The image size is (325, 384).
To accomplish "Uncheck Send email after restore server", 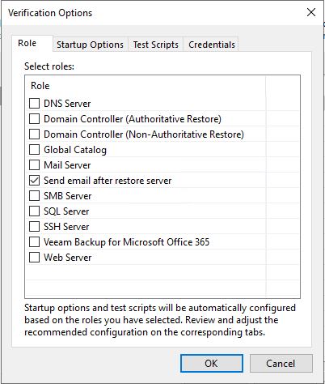I will (x=34, y=180).
